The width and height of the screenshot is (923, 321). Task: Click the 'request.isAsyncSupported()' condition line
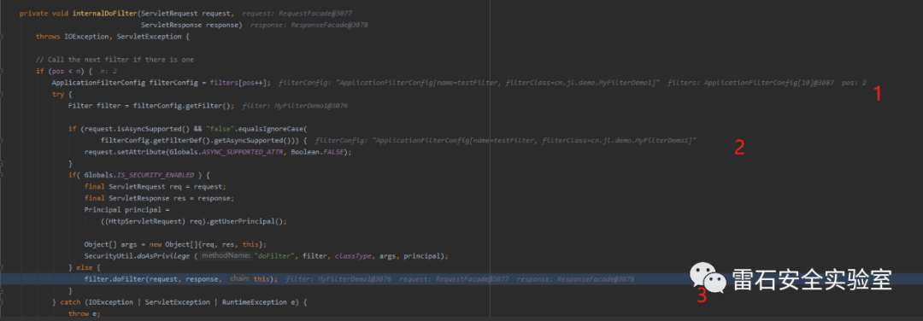click(188, 129)
